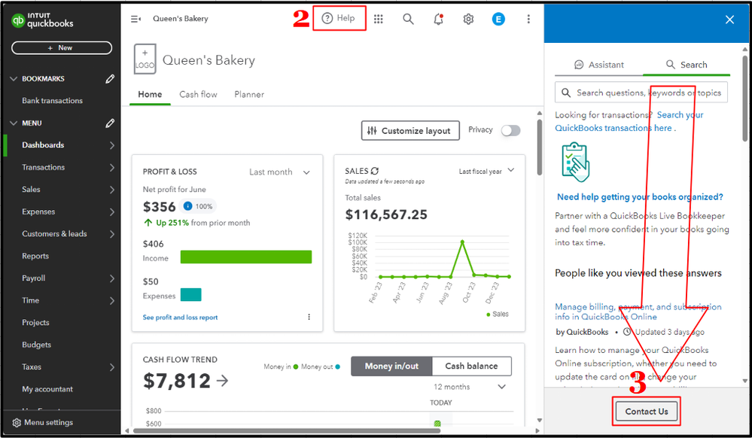The width and height of the screenshot is (752, 438).
Task: Open the Help panel
Action: 339,18
